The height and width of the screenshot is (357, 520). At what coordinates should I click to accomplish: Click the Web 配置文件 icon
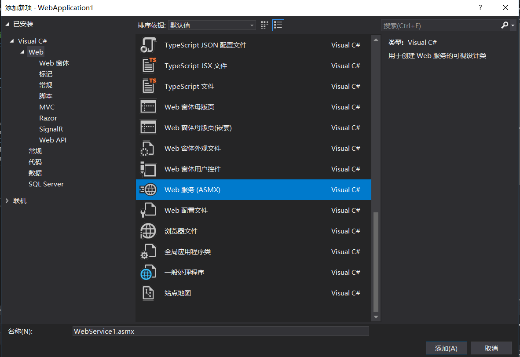tap(148, 210)
